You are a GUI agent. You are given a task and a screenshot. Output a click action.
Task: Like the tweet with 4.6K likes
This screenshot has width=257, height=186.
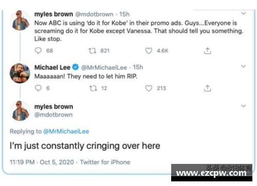coord(149,51)
